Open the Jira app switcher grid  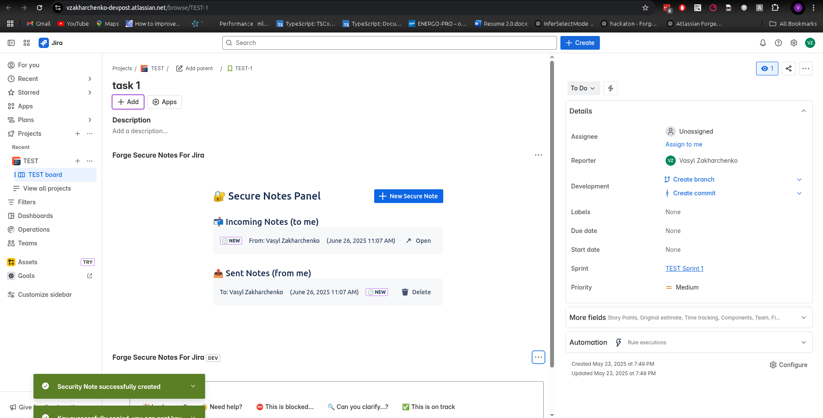(27, 43)
